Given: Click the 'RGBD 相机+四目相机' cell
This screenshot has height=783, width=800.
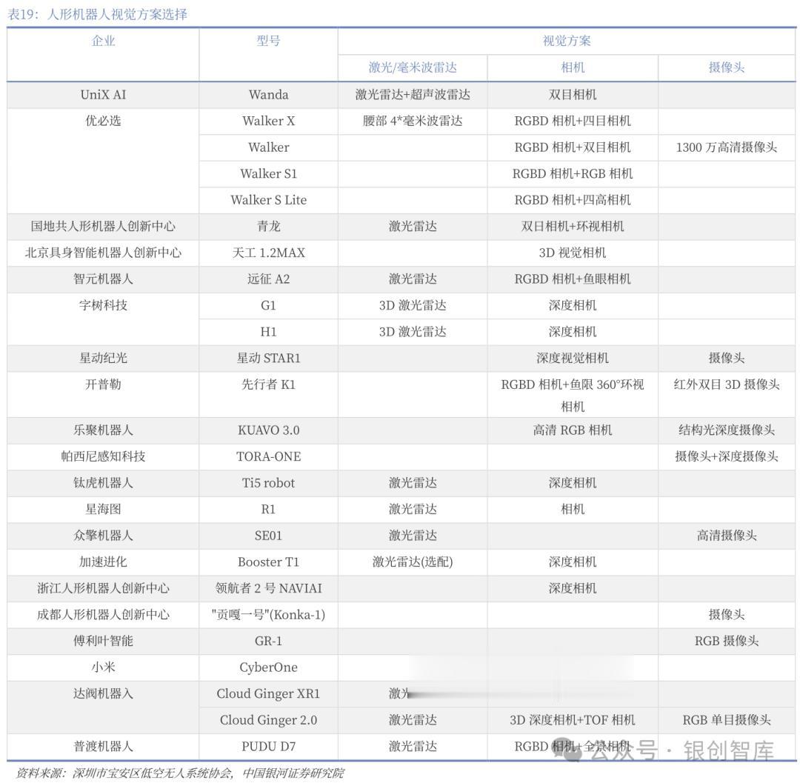Looking at the screenshot, I should pyautogui.click(x=573, y=121).
